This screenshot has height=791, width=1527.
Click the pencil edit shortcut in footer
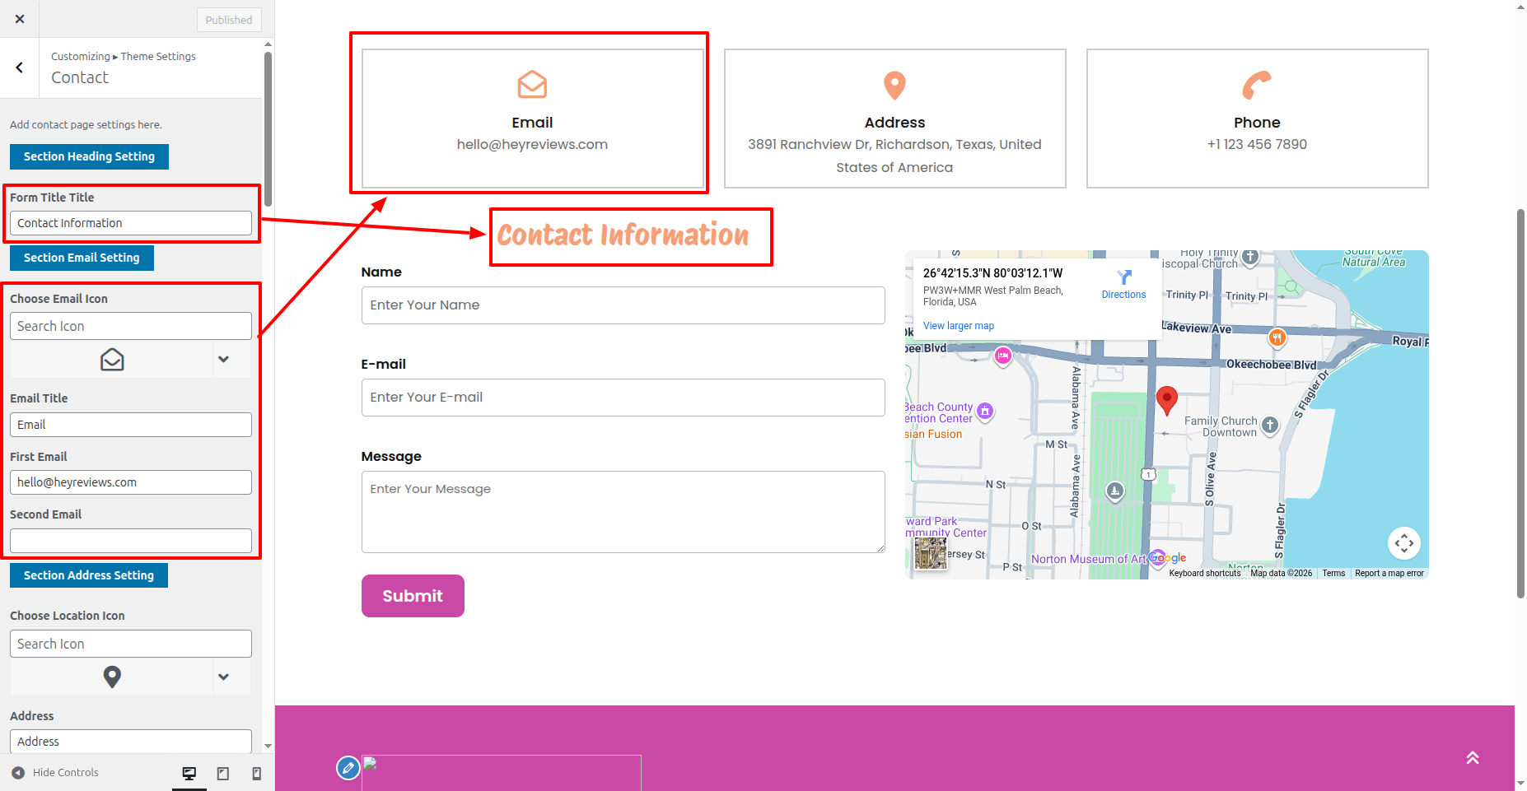tap(348, 768)
